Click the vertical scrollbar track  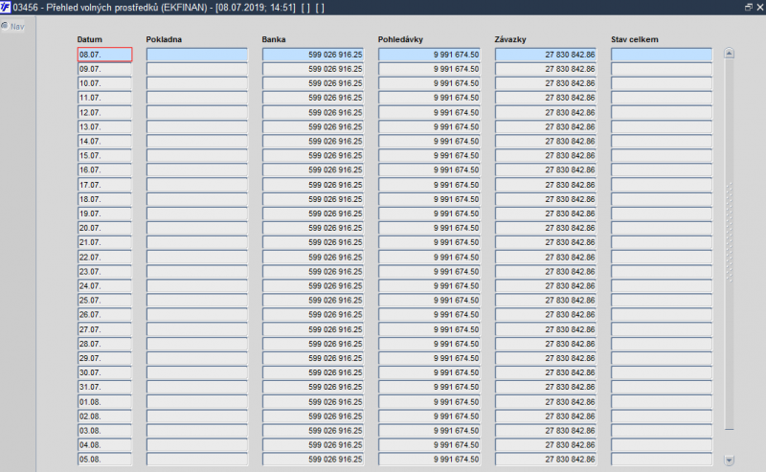point(730,244)
